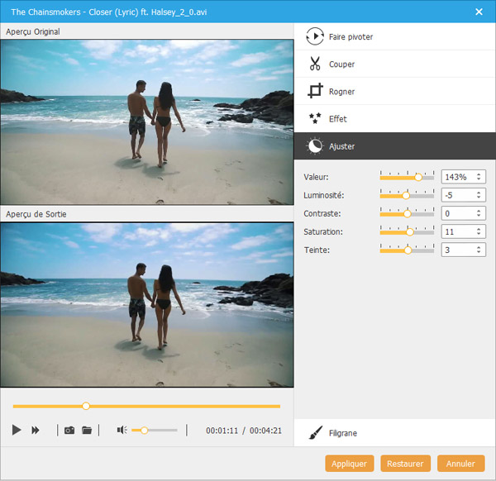Click the Contraste slider handle
This screenshot has height=481, width=496.
pyautogui.click(x=407, y=213)
